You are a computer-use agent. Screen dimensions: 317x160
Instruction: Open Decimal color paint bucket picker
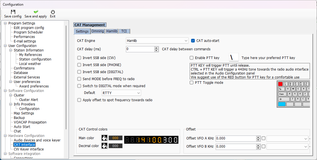click(104, 146)
